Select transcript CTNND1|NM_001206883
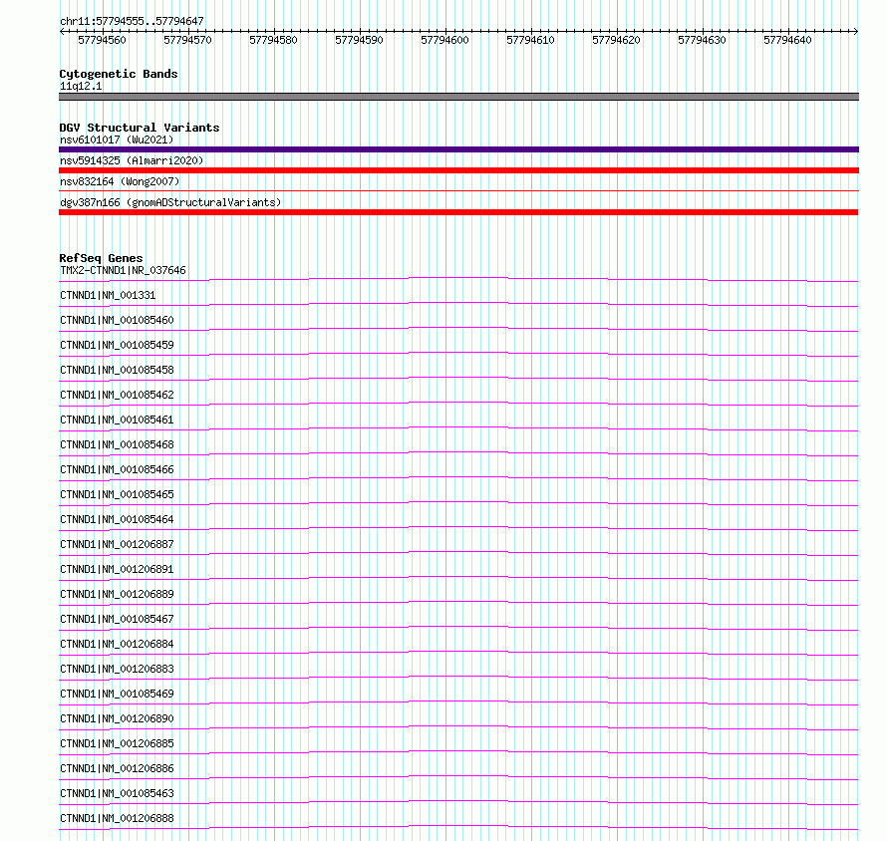 [117, 669]
